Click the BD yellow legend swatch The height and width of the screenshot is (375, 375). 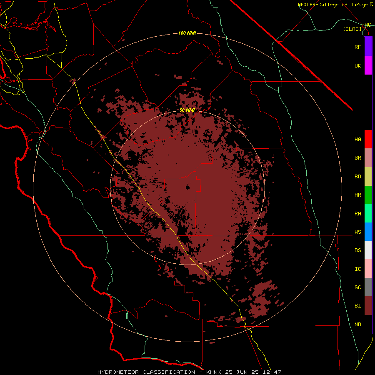coord(368,177)
